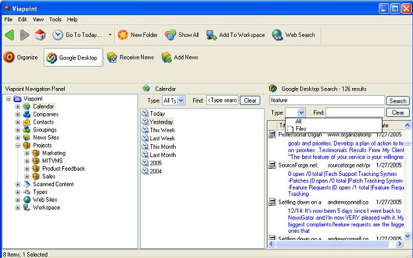Expand the Calendar tree node
The width and height of the screenshot is (413, 258).
point(18,107)
